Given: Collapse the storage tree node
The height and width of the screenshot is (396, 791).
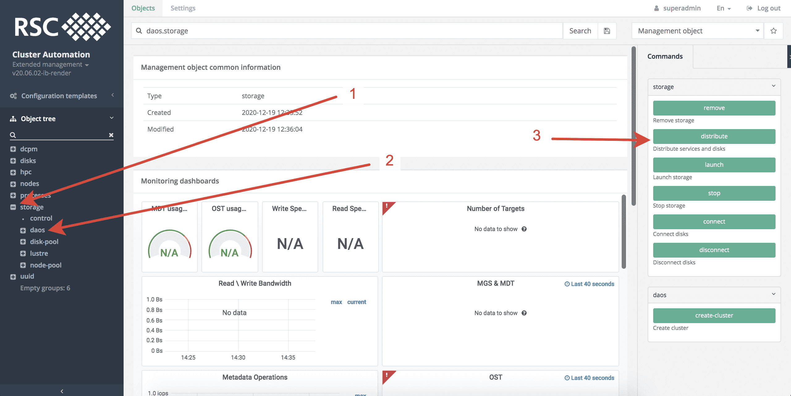Looking at the screenshot, I should coord(13,207).
